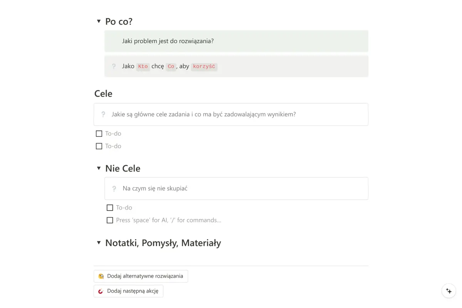Open the AI sparkle icon in the bottom-right corner
The width and height of the screenshot is (462, 308).
coord(449,291)
